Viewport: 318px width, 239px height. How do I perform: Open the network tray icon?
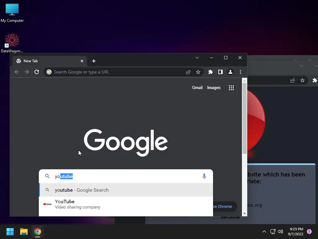point(273,232)
